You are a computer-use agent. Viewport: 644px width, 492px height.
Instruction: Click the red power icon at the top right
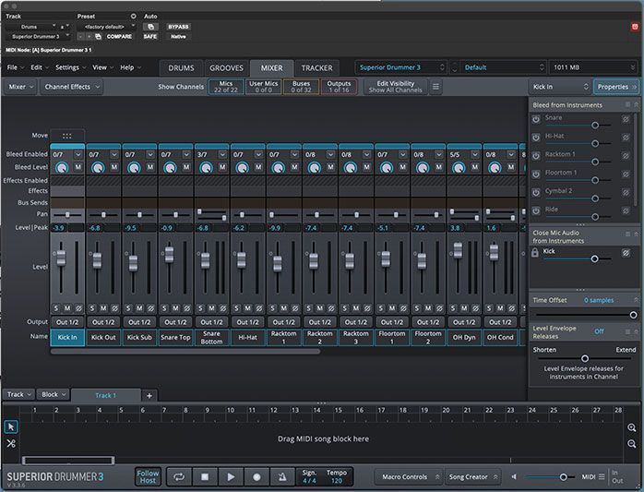click(x=635, y=27)
